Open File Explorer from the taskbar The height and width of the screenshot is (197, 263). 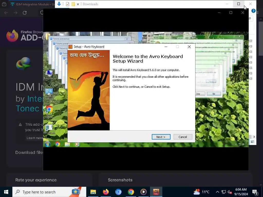click(93, 192)
